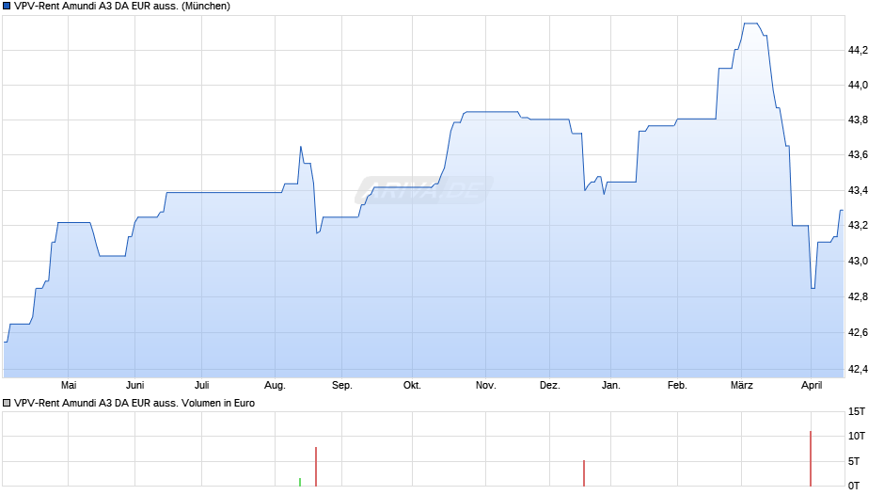
Task: Click the 44,0 price axis label
Action: 858,86
